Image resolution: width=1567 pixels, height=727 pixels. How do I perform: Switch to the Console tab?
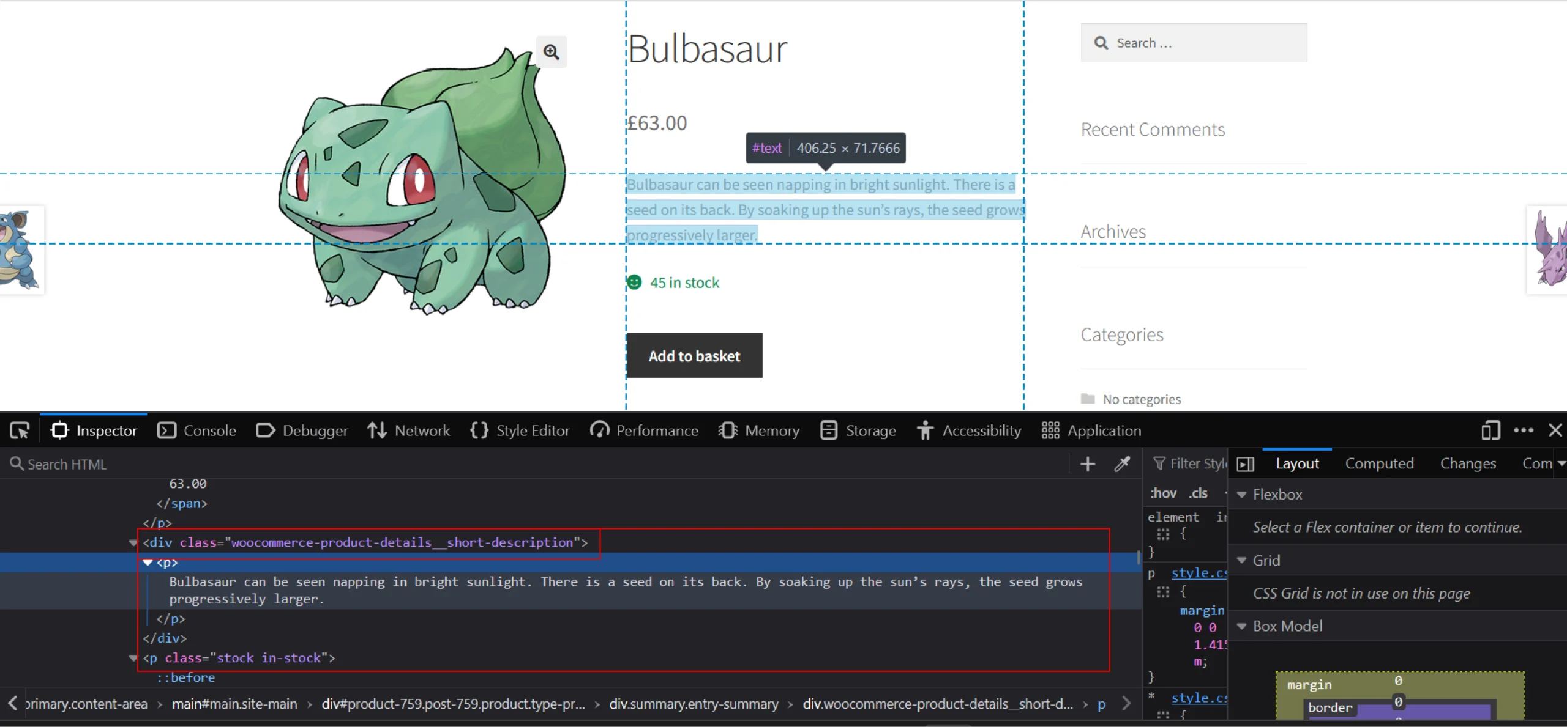pyautogui.click(x=196, y=430)
